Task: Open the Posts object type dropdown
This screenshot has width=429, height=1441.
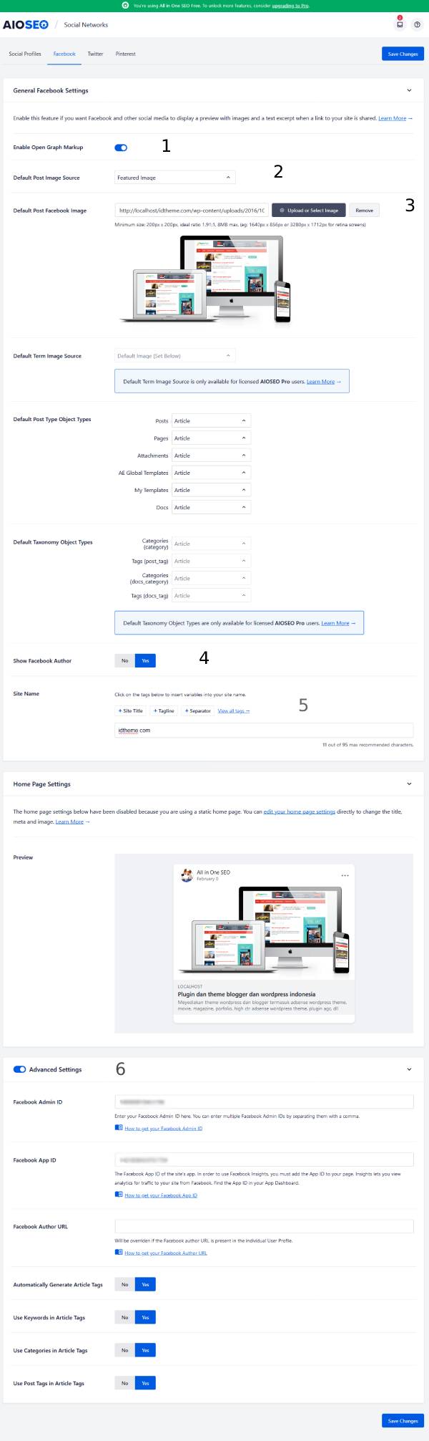Action: point(211,421)
